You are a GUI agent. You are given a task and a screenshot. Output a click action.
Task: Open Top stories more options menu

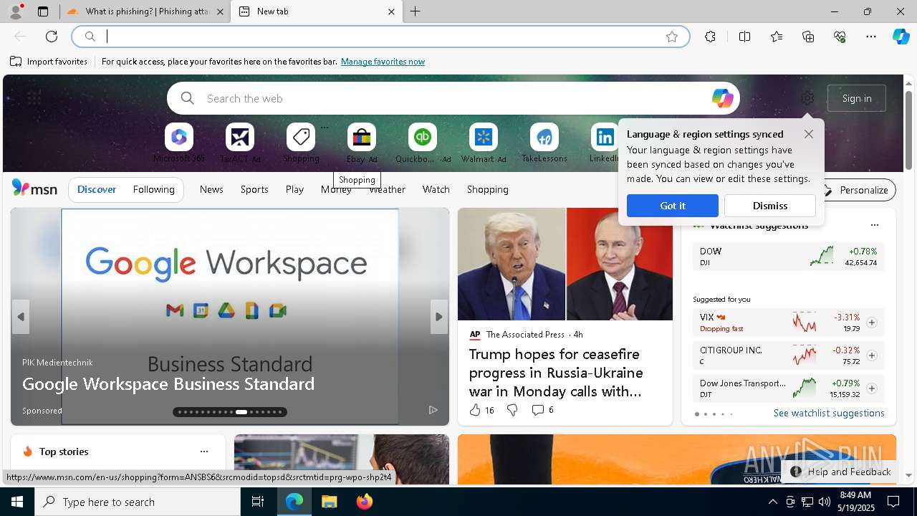pyautogui.click(x=204, y=451)
